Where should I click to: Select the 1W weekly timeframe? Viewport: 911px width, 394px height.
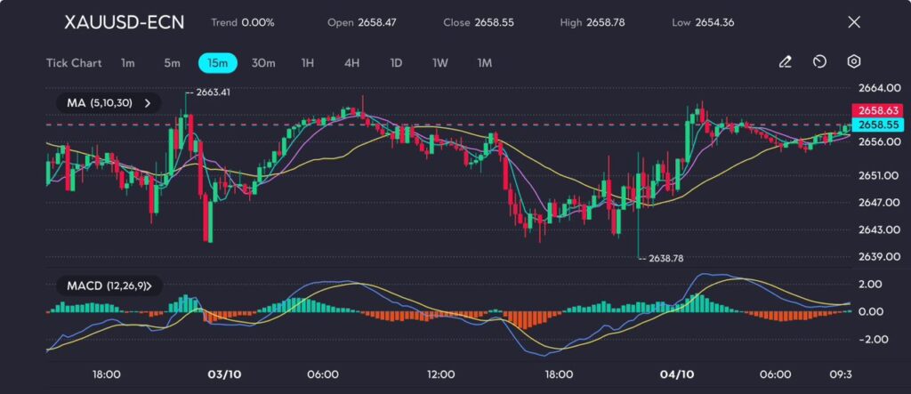click(439, 63)
